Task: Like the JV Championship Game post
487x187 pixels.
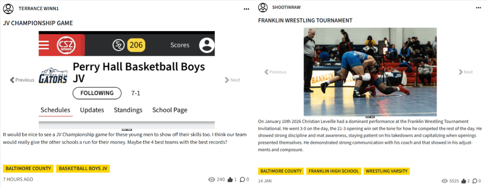Action: [230, 180]
